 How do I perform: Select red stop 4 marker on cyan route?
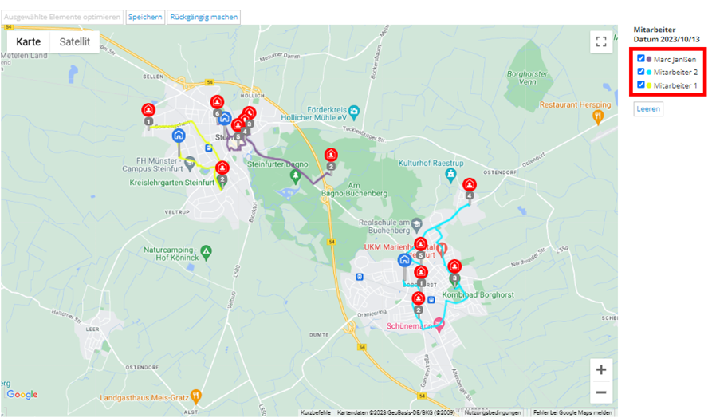469,184
